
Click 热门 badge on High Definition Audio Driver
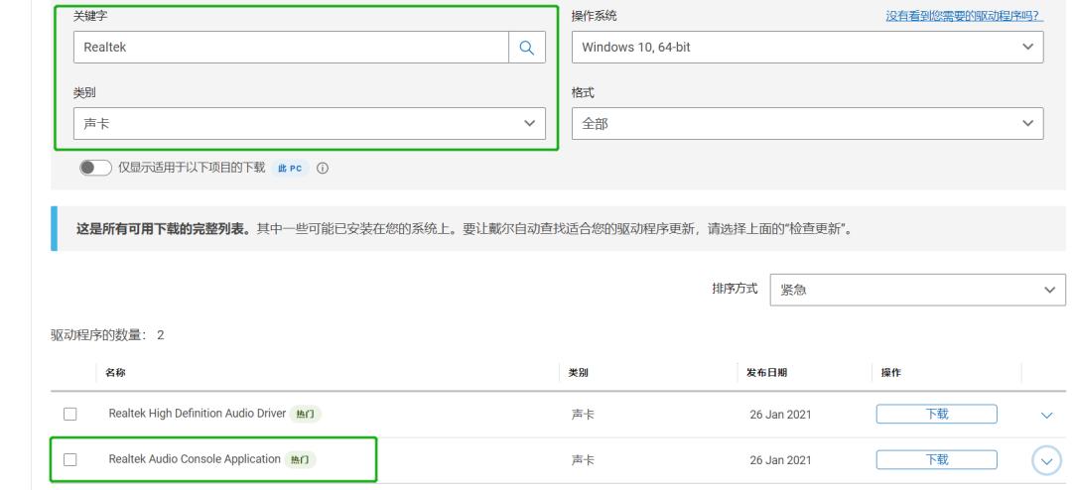(x=305, y=415)
